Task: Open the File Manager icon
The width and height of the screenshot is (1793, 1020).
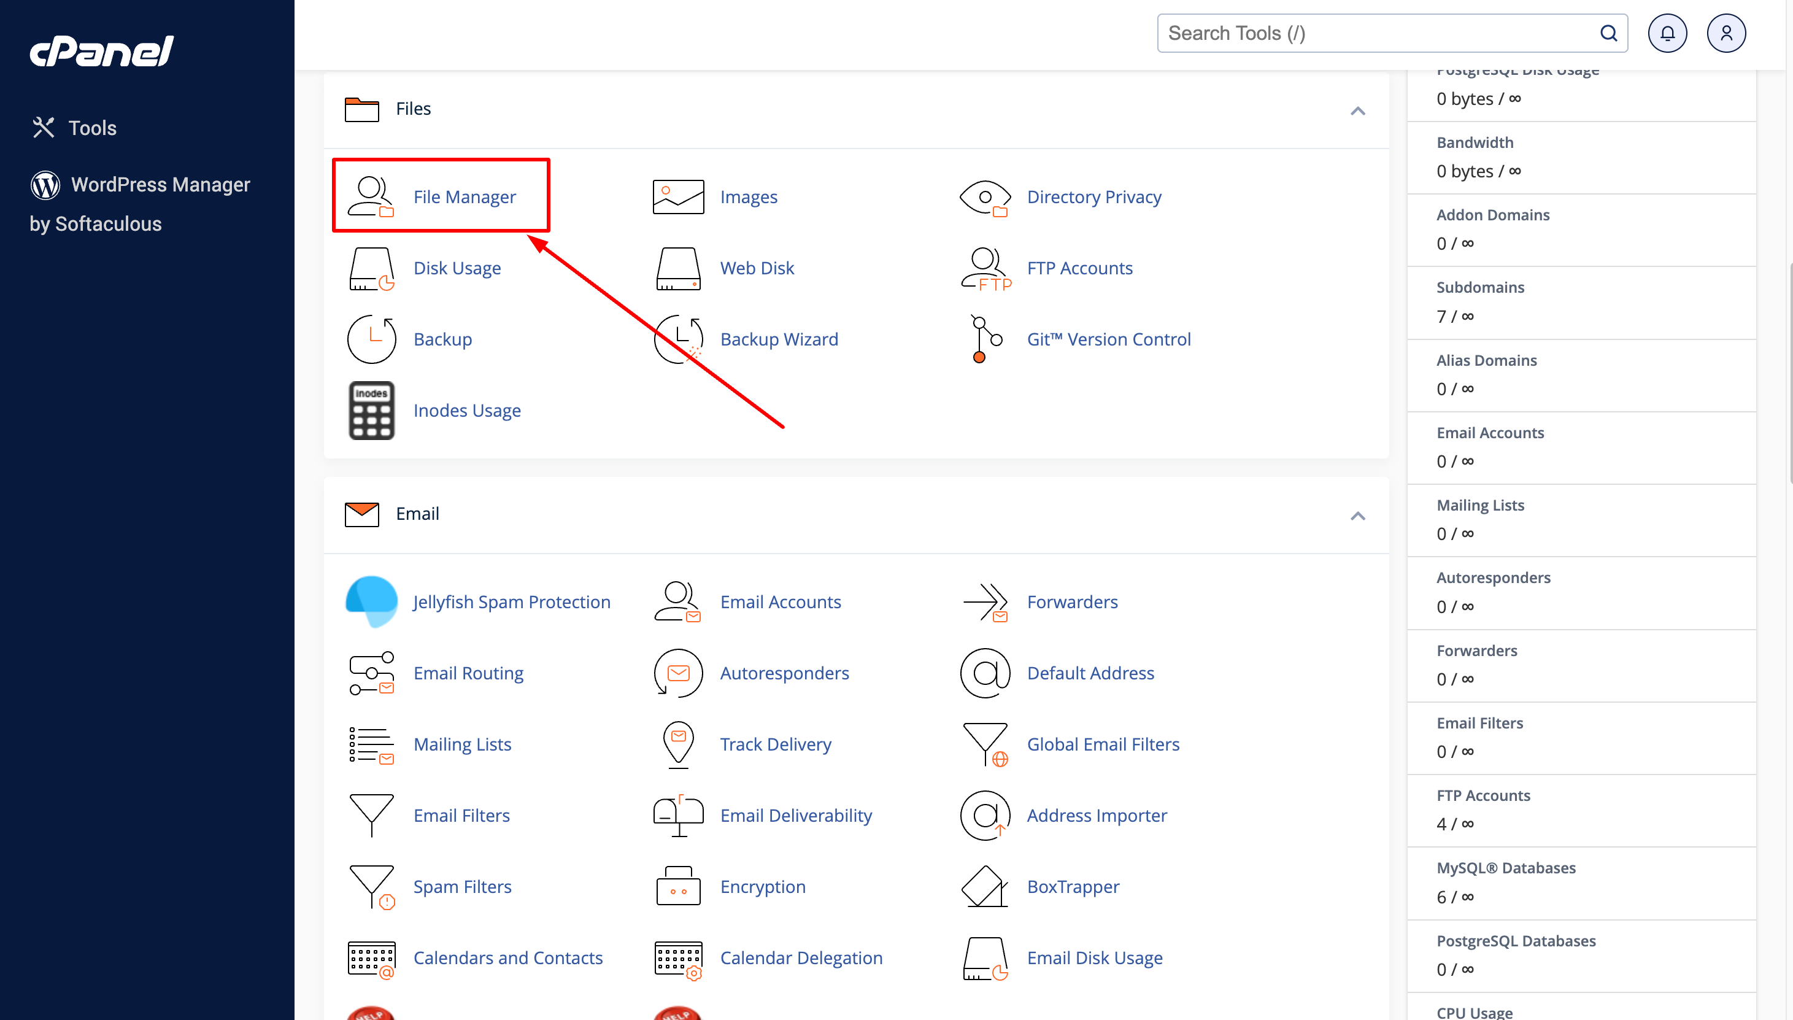Action: click(371, 197)
